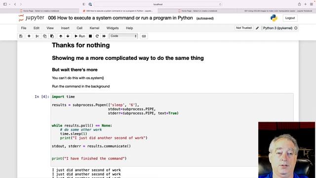Go back in browser history
Screen dimensions: 316x178
pyautogui.click(x=15, y=4)
